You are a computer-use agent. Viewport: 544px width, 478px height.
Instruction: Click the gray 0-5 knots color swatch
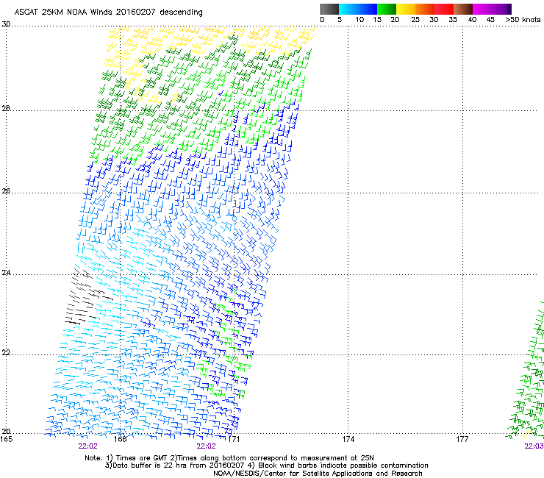click(329, 9)
